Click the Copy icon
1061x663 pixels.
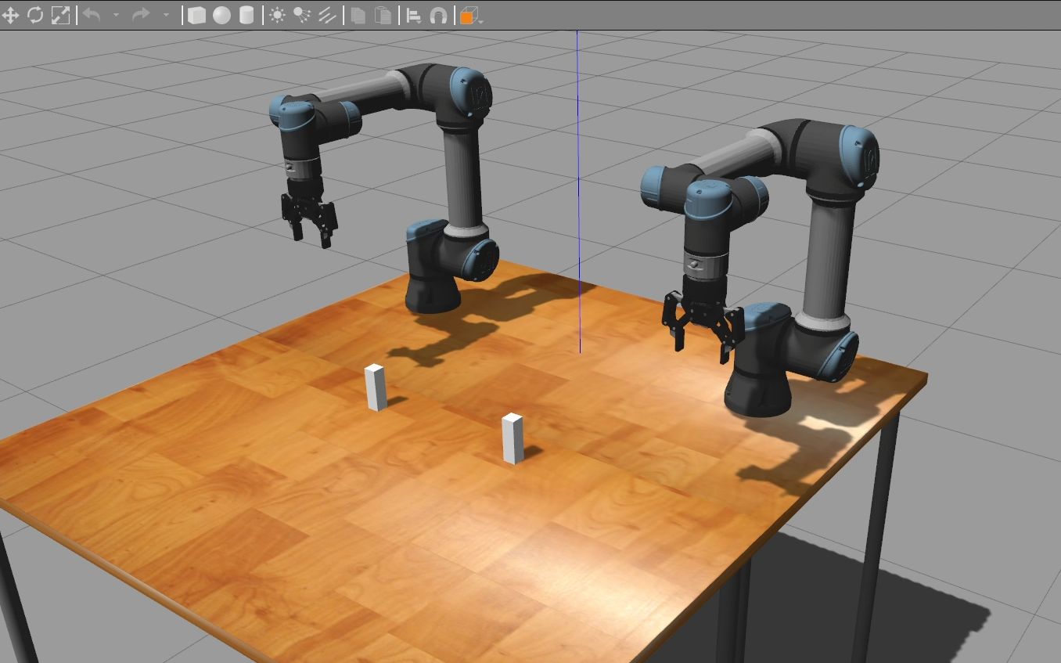[x=358, y=15]
